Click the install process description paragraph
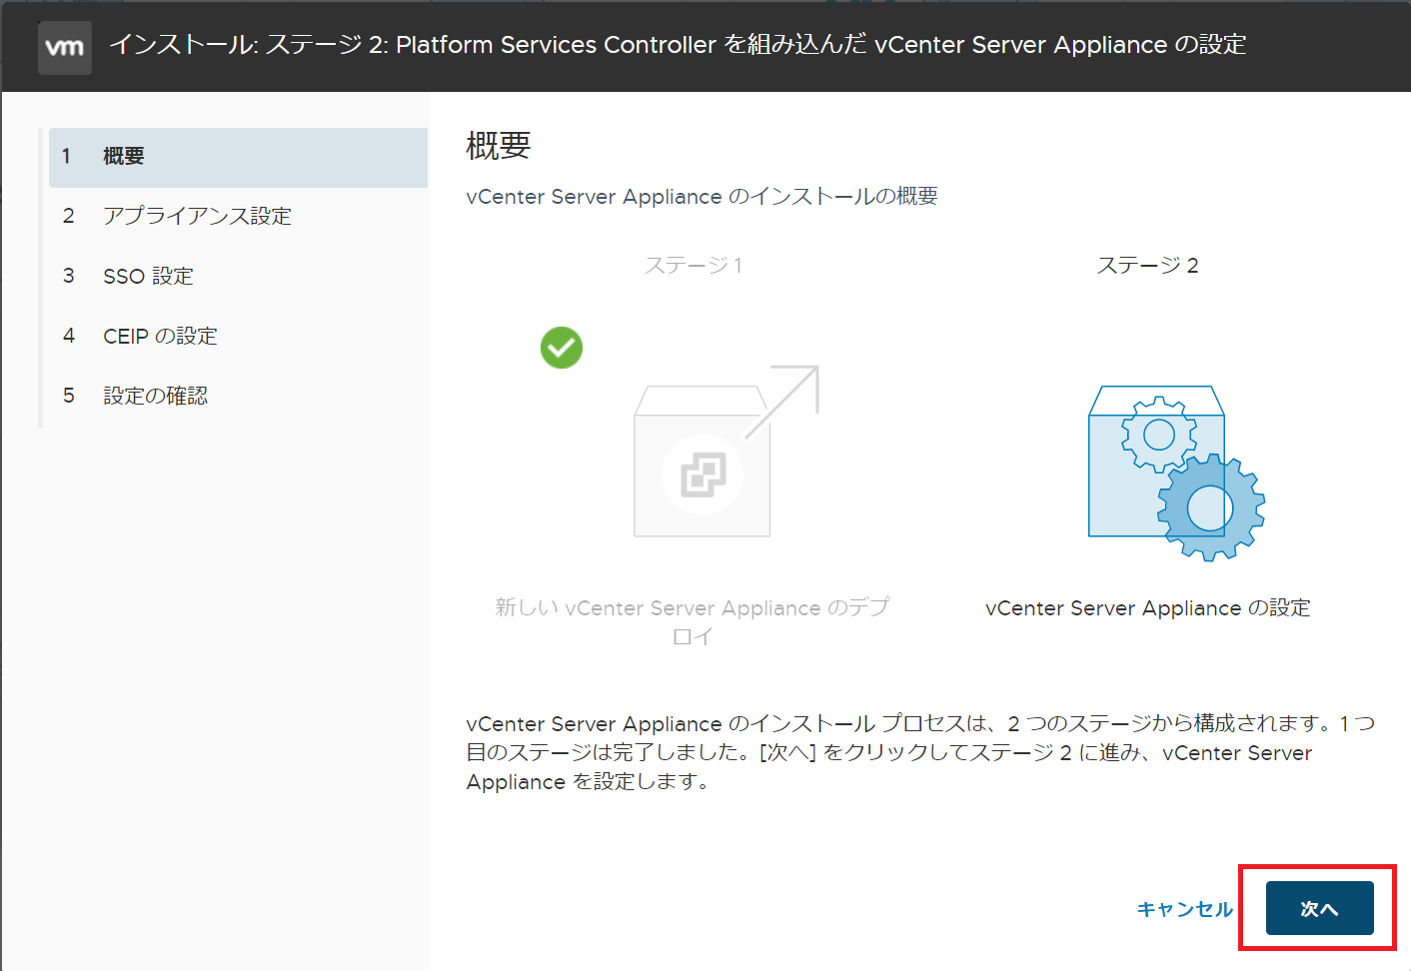Image resolution: width=1411 pixels, height=971 pixels. coord(920,752)
